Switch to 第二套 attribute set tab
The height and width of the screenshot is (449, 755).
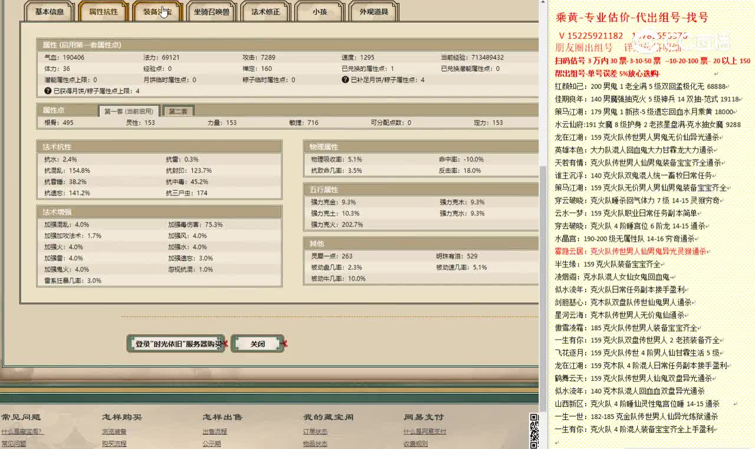point(178,111)
